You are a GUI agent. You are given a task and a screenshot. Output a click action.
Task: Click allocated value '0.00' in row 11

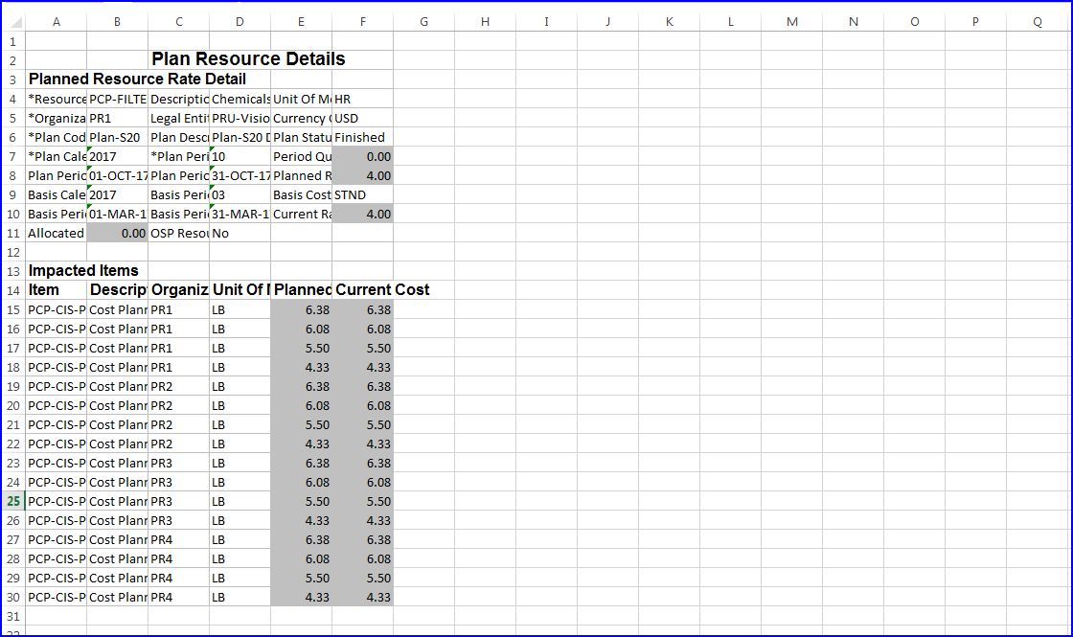point(118,233)
